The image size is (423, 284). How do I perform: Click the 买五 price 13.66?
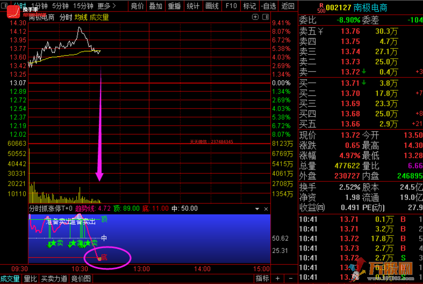pos(350,124)
